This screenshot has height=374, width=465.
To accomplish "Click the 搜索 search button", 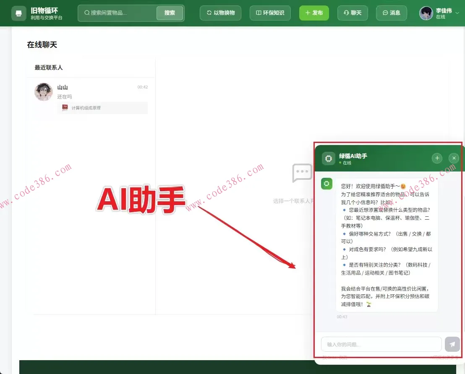I will pyautogui.click(x=170, y=13).
